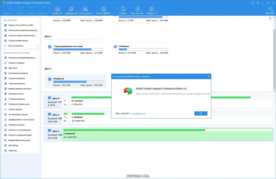Image resolution: width=276 pixels, height=179 pixels.
Task: Open Windows 11 checker tool
Action: pos(152,10)
